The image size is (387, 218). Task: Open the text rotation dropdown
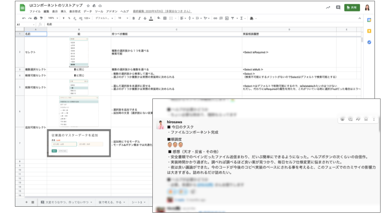[x=206, y=18]
